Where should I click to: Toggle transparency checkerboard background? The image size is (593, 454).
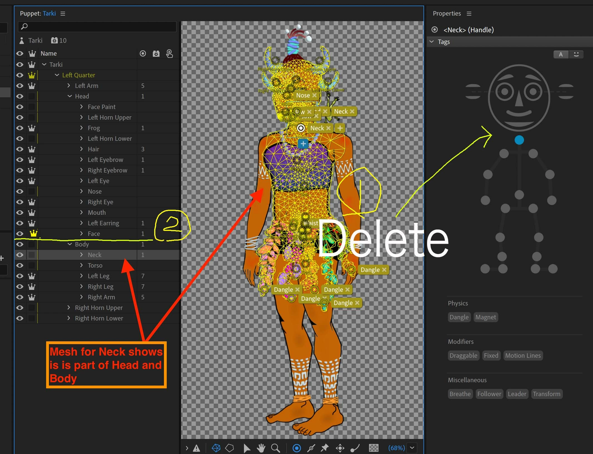373,448
